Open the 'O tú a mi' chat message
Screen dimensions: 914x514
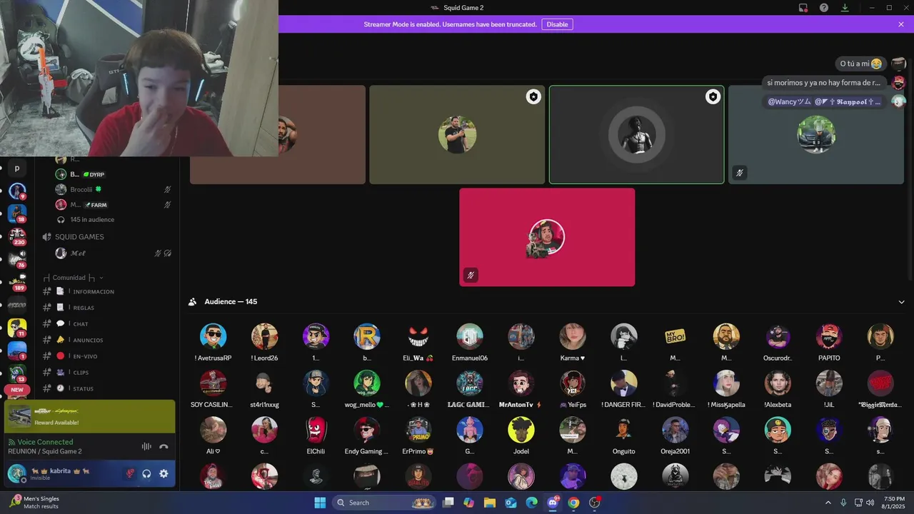pos(861,64)
